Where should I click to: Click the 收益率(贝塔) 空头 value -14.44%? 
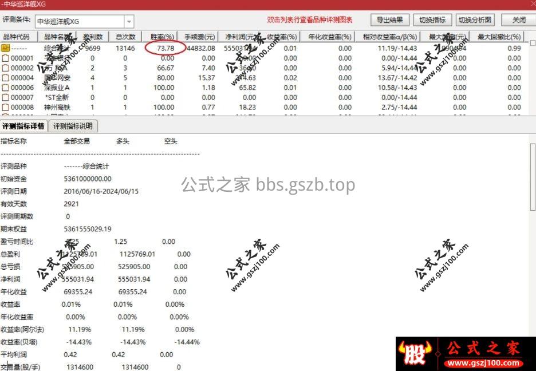pyautogui.click(x=187, y=342)
